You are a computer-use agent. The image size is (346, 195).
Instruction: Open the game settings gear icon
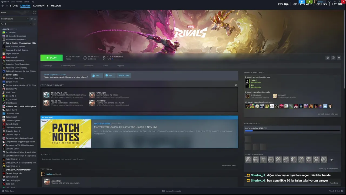click(x=328, y=58)
